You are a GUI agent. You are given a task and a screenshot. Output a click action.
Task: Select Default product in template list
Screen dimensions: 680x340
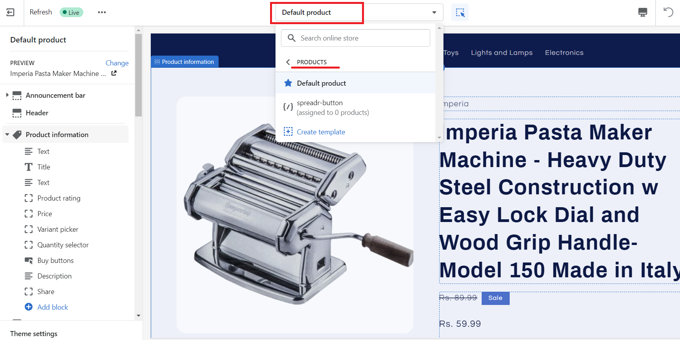pyautogui.click(x=355, y=83)
